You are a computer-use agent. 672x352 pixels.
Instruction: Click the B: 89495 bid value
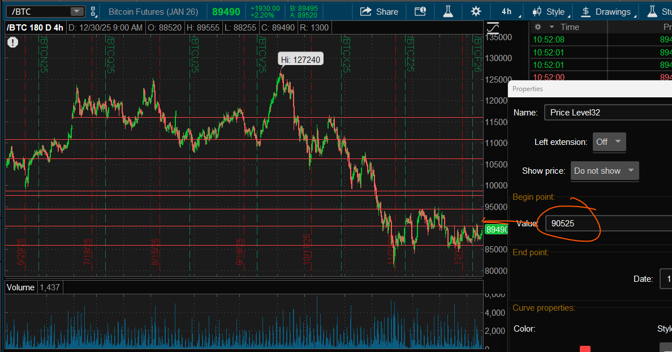click(x=304, y=8)
